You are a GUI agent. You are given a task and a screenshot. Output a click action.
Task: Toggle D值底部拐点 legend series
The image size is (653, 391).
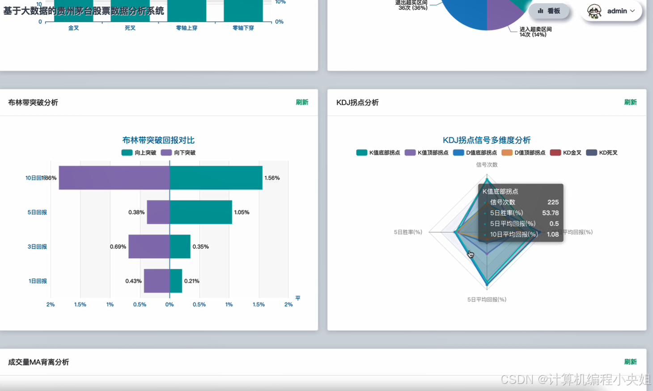(x=475, y=153)
